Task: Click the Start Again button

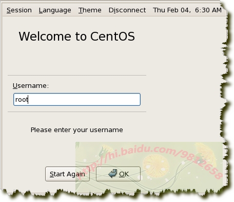Action: point(67,174)
